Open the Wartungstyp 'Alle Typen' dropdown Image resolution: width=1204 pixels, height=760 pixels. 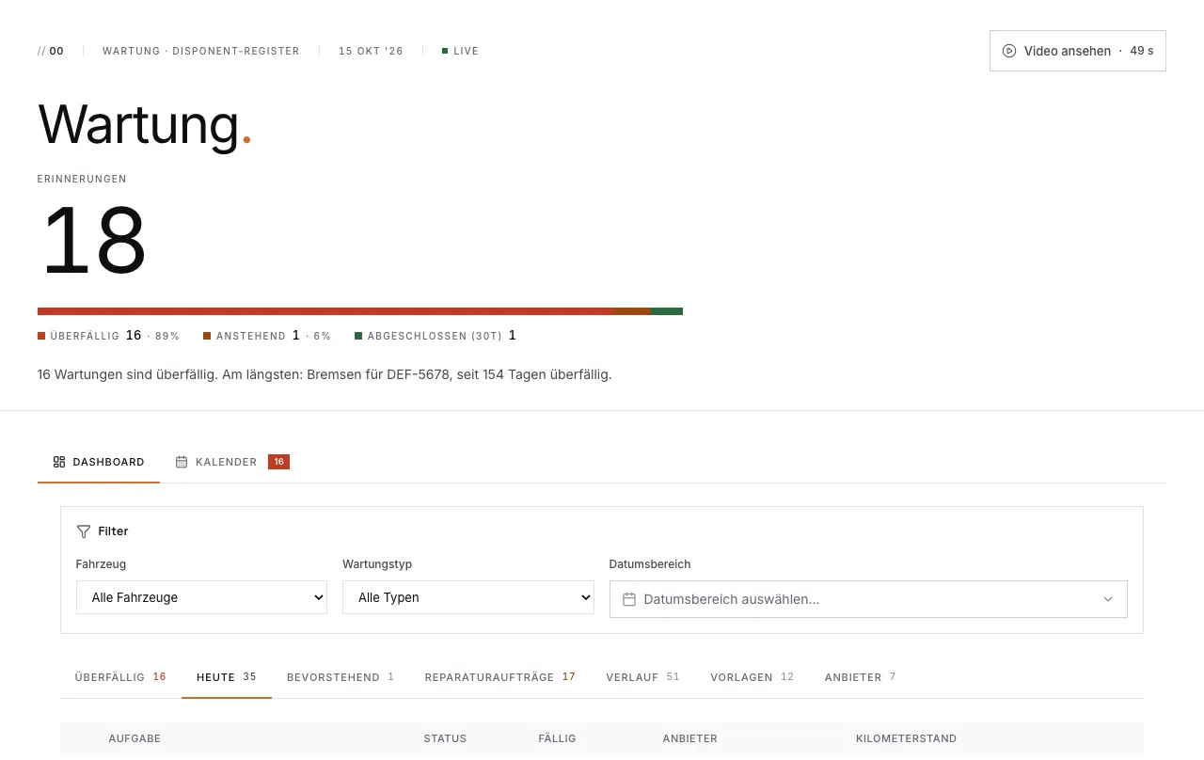pos(468,597)
